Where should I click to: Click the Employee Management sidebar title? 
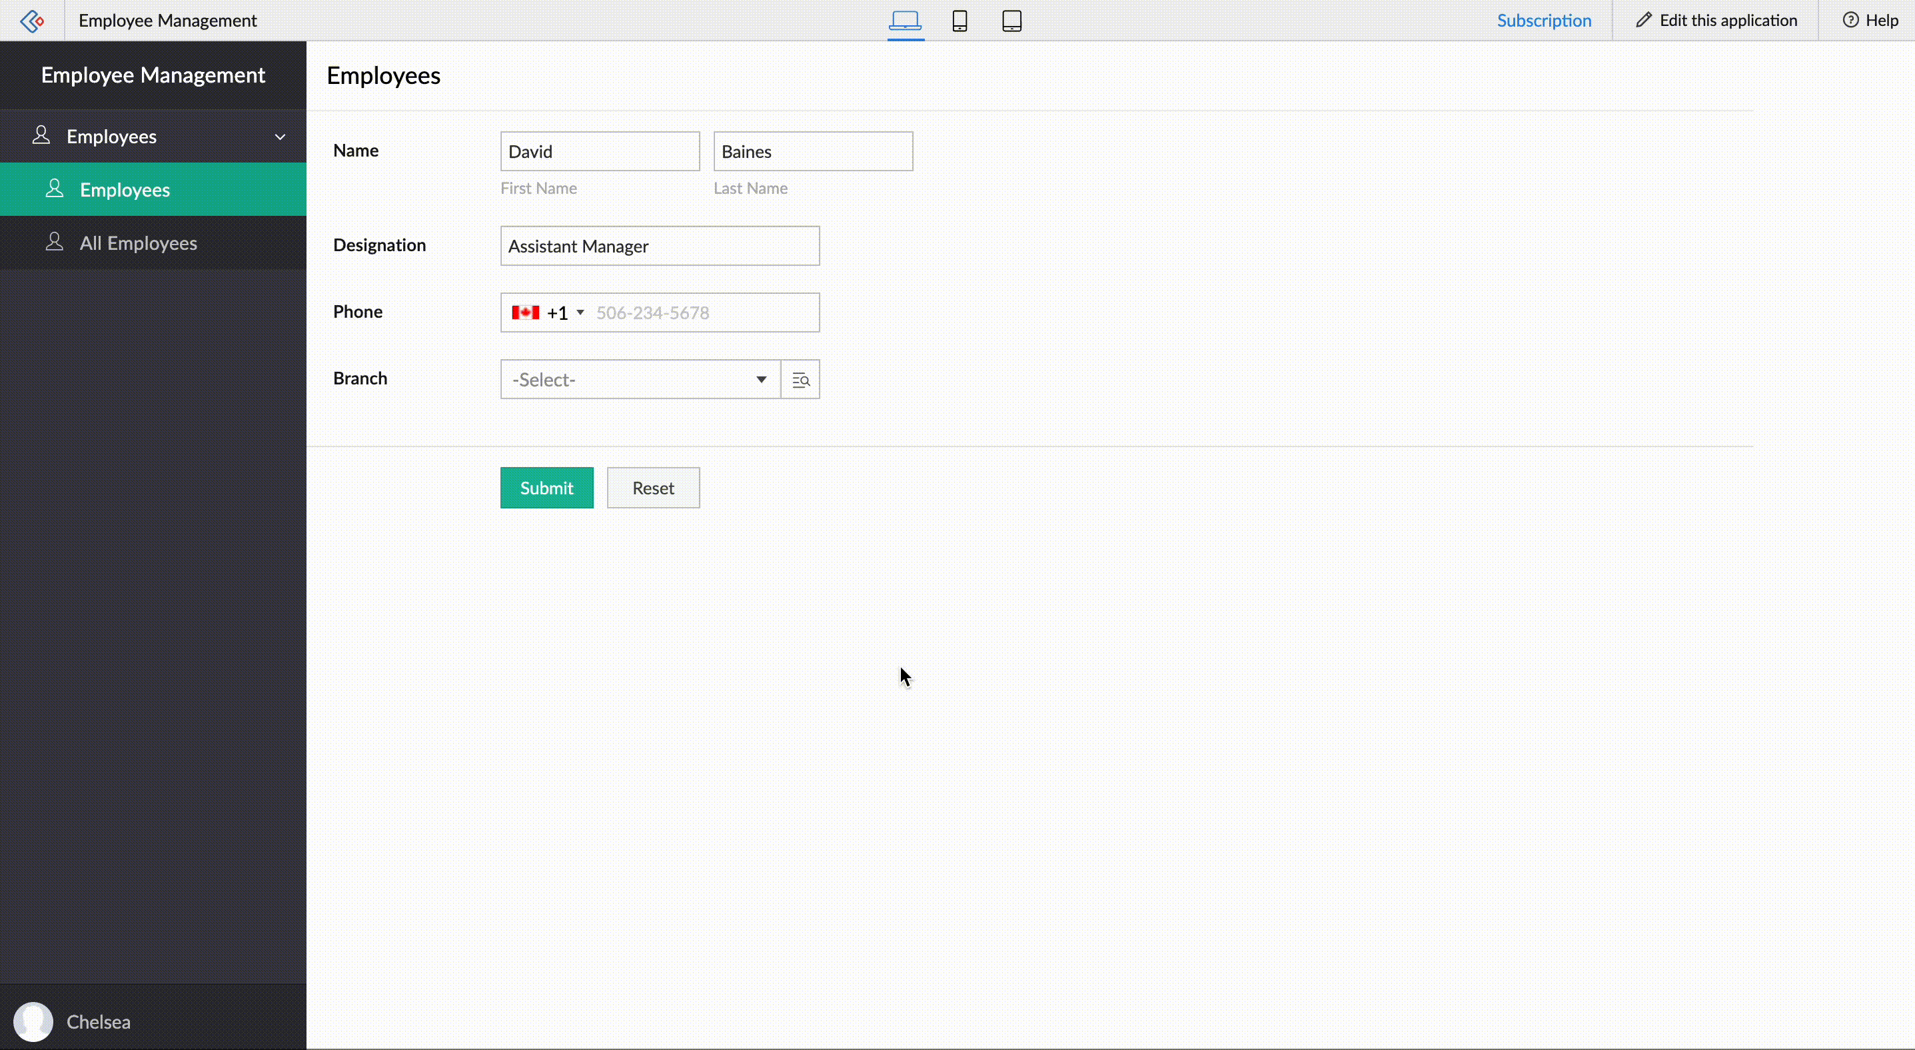[x=153, y=75]
